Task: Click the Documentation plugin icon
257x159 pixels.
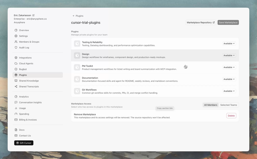Action: click(77, 79)
